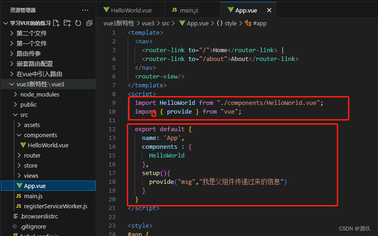Click Vue icon beside App.vue in tree
Image resolution: width=378 pixels, height=236 pixels.
(19, 186)
